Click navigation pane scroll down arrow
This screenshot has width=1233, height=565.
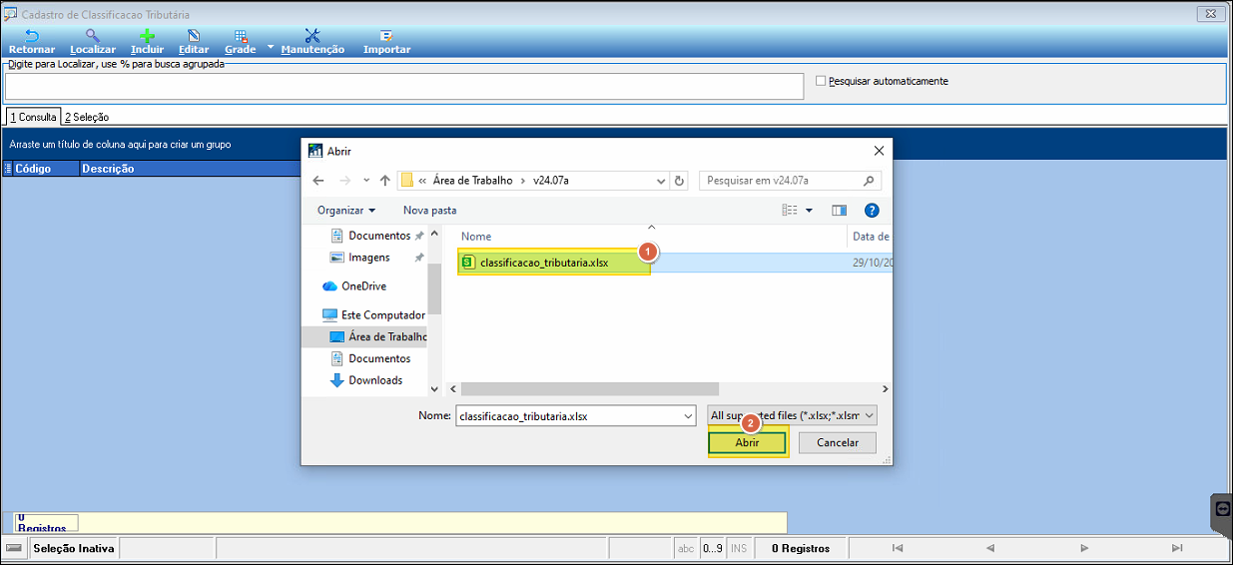click(x=434, y=389)
